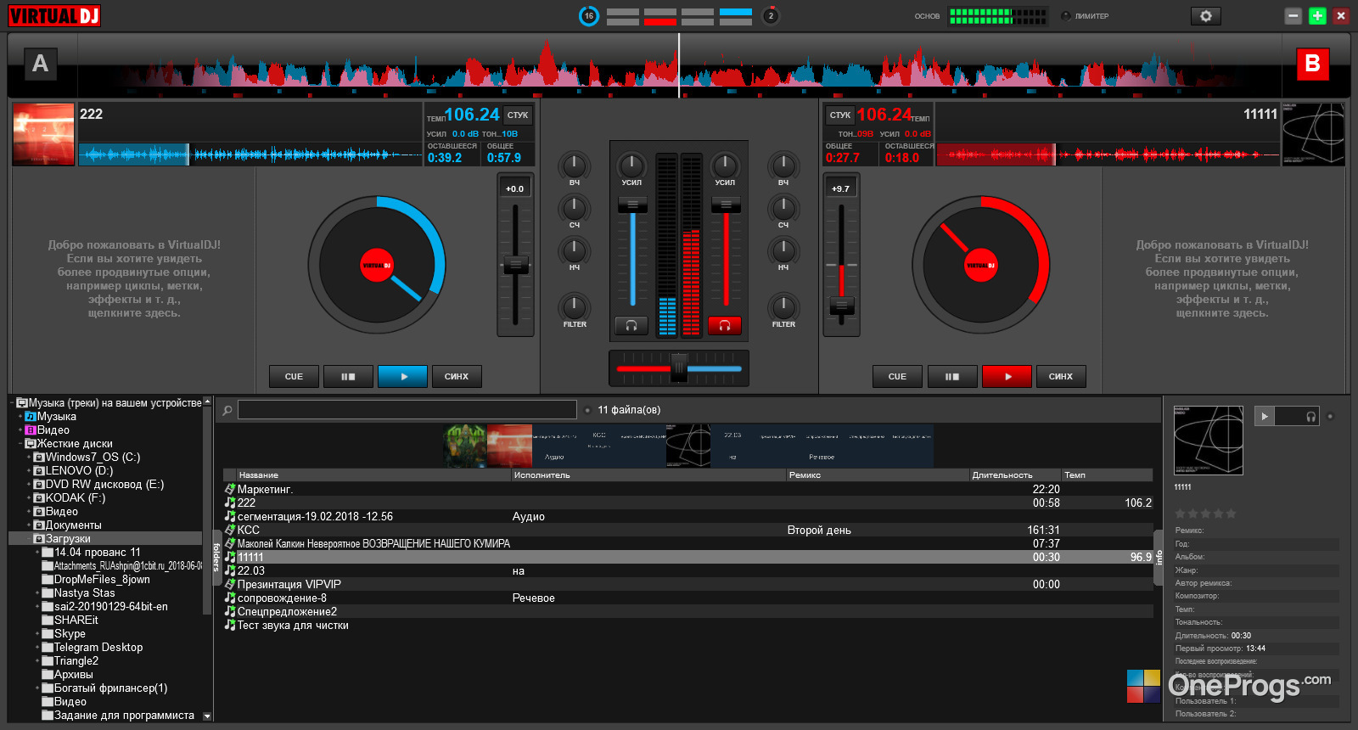This screenshot has width=1358, height=730.
Task: Sort files by the Длительность column
Action: tap(1015, 475)
